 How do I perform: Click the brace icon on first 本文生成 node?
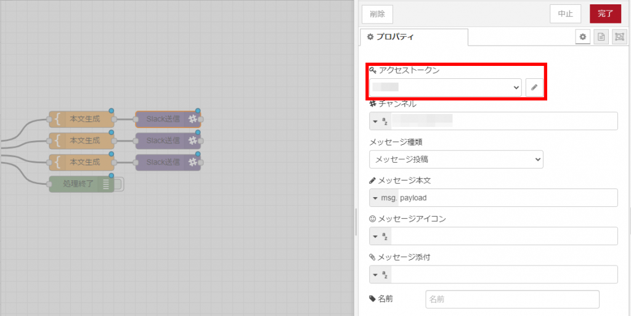57,120
